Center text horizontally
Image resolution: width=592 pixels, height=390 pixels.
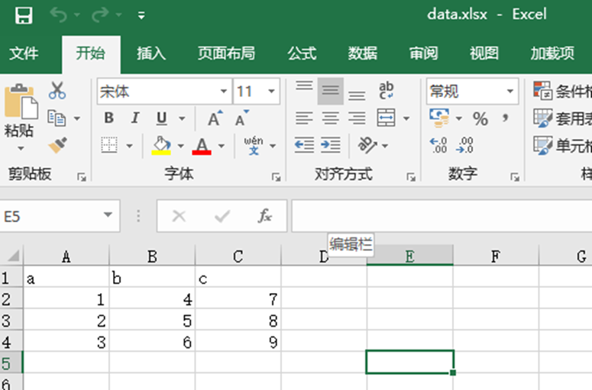click(x=330, y=118)
